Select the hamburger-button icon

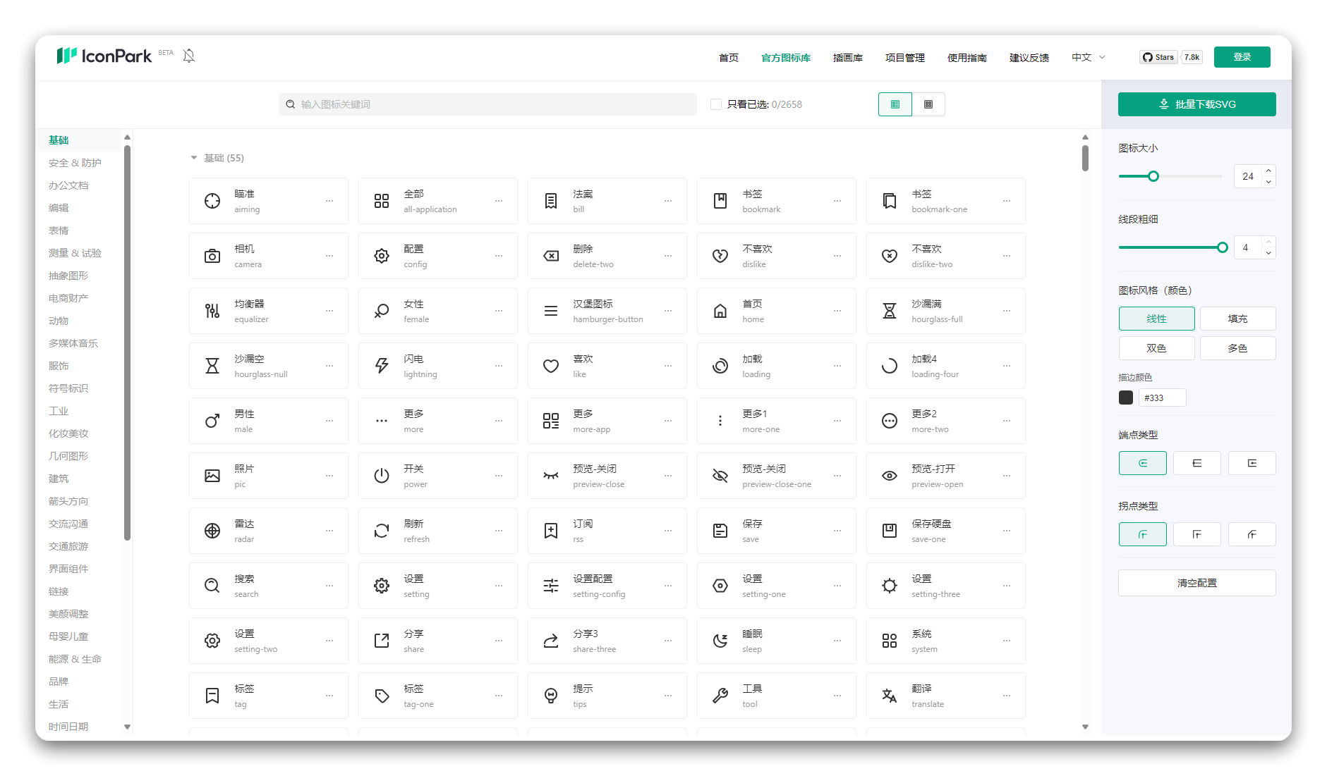607,310
